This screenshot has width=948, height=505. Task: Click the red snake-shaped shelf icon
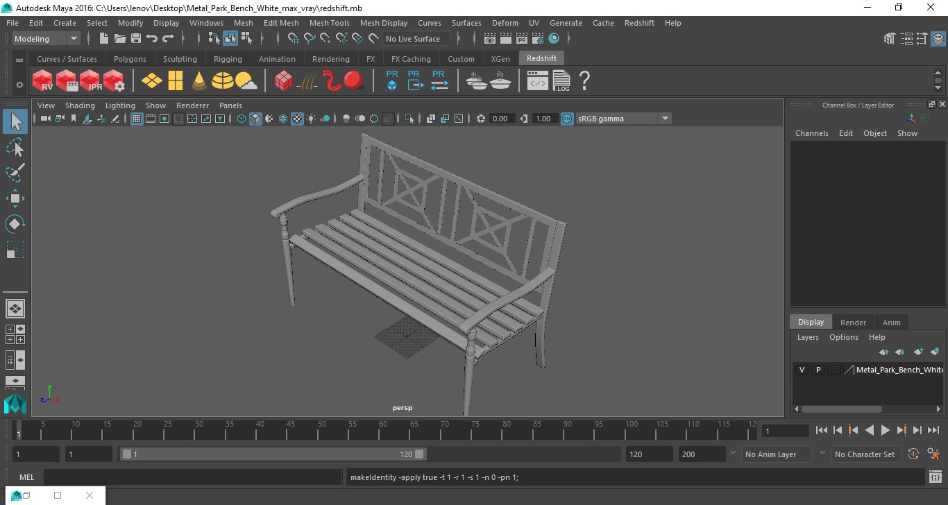coord(332,81)
